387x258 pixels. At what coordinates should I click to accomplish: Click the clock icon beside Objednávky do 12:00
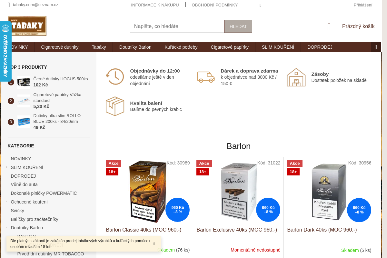pyautogui.click(x=115, y=77)
